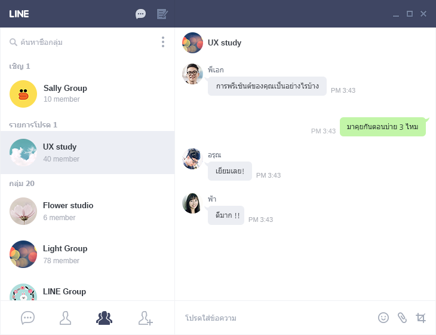Screen dimensions: 436x335
Task: Click the LINE logo in title bar
Action: (x=19, y=14)
